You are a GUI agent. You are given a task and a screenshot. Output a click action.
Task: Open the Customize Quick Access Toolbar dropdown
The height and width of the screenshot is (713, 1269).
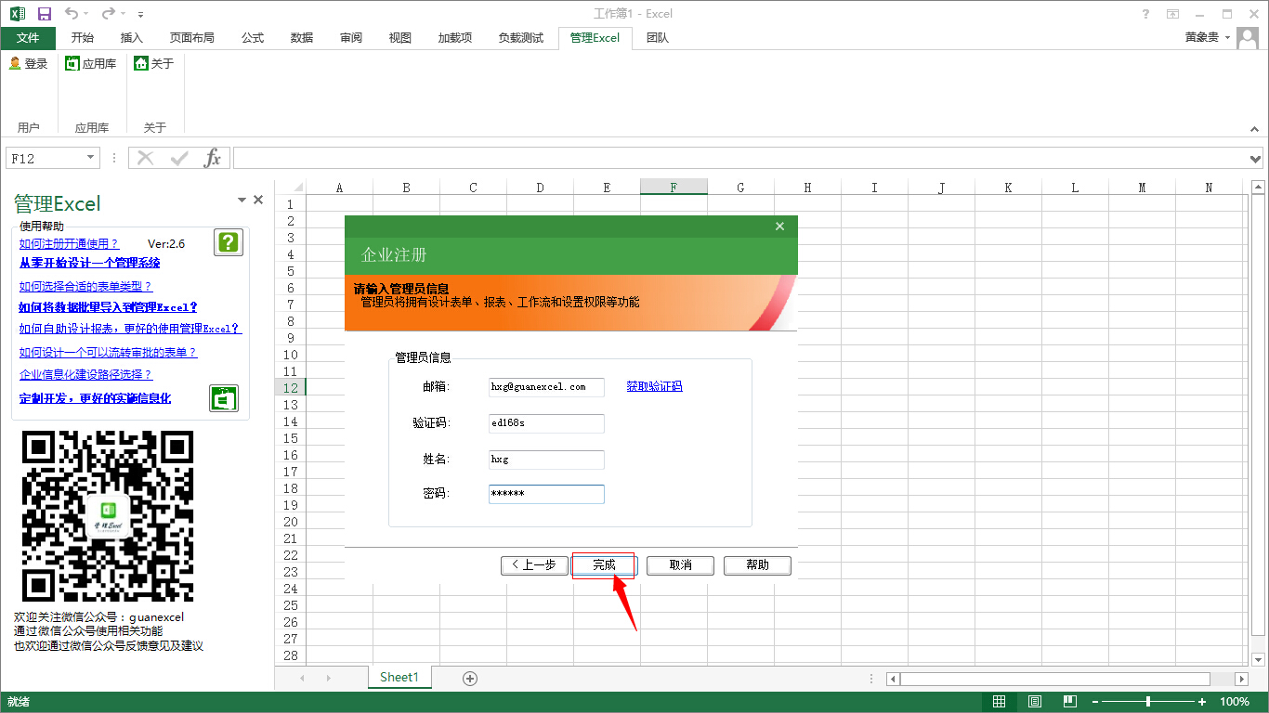click(x=140, y=15)
